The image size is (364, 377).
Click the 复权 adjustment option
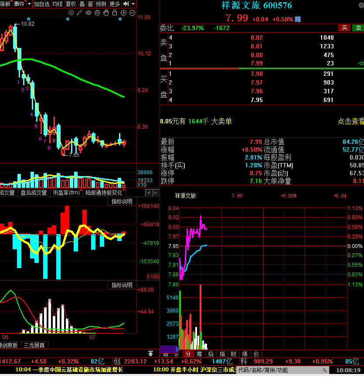click(x=71, y=4)
